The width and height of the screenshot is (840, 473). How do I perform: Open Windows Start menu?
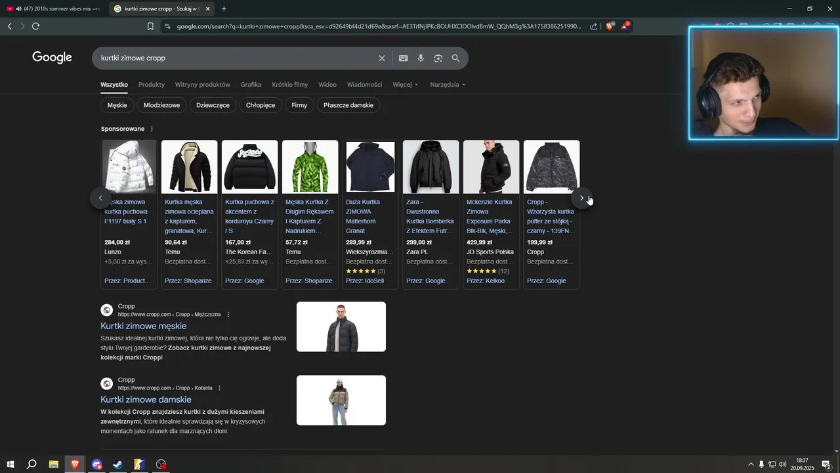10,464
